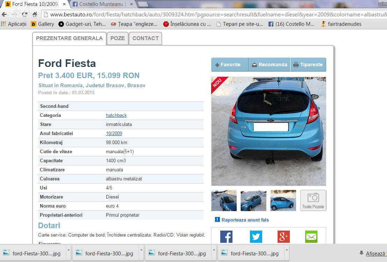
Task: Switch to the CONTACT tab
Action: [146, 38]
